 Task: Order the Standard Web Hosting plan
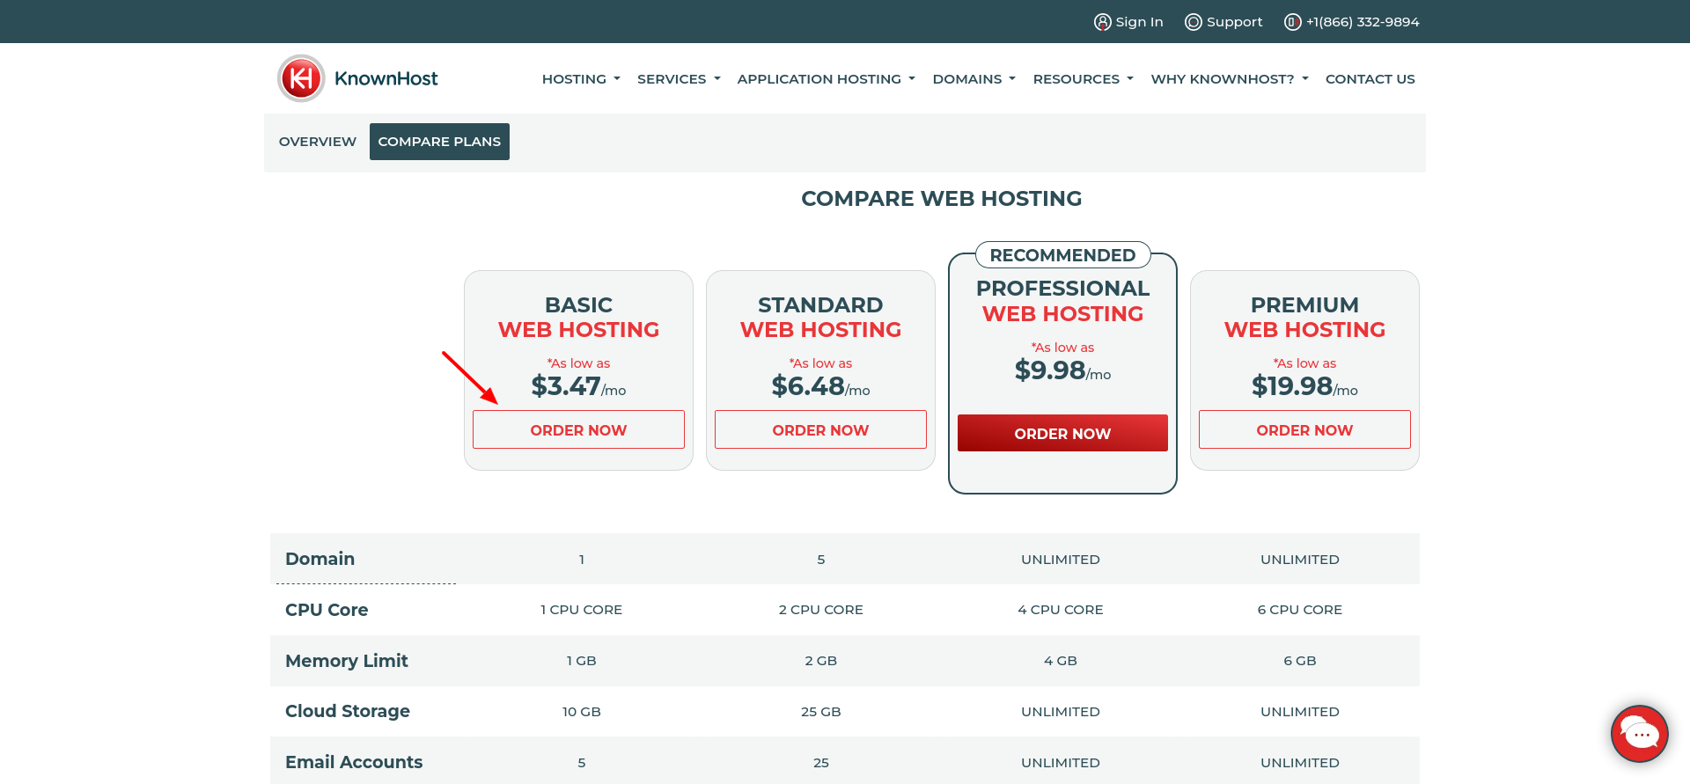click(x=820, y=429)
